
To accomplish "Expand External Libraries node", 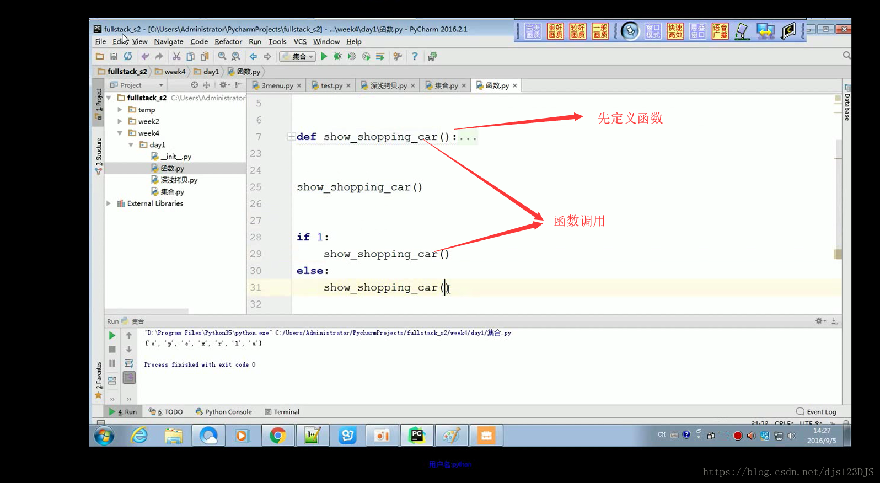I will 109,203.
